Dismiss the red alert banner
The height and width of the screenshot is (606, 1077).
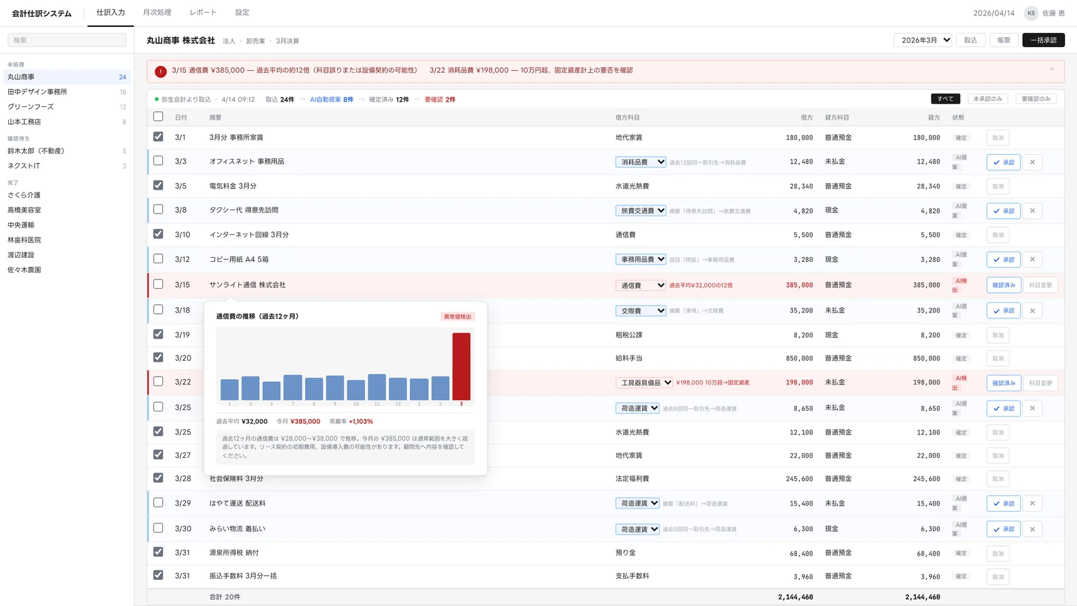[x=1051, y=69]
